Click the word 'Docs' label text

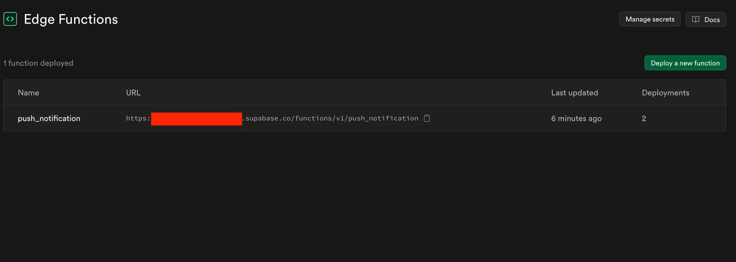[712, 20]
